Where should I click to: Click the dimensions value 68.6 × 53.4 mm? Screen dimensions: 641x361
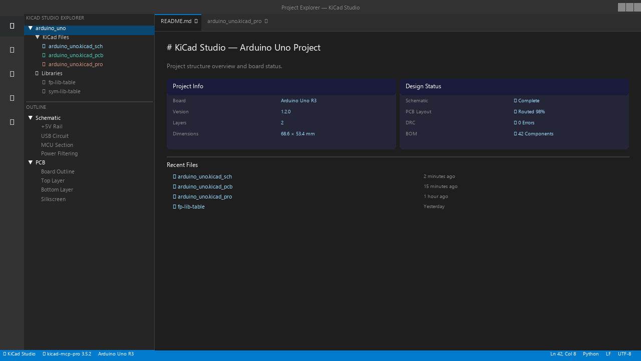pyautogui.click(x=298, y=134)
